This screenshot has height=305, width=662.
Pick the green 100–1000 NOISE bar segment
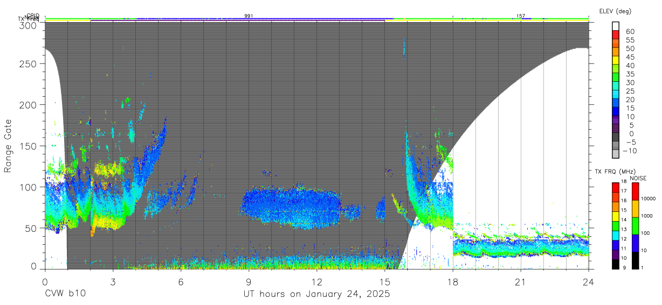(635, 226)
